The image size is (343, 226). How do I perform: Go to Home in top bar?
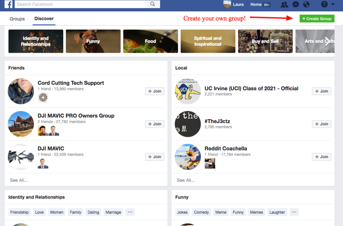[x=256, y=4]
